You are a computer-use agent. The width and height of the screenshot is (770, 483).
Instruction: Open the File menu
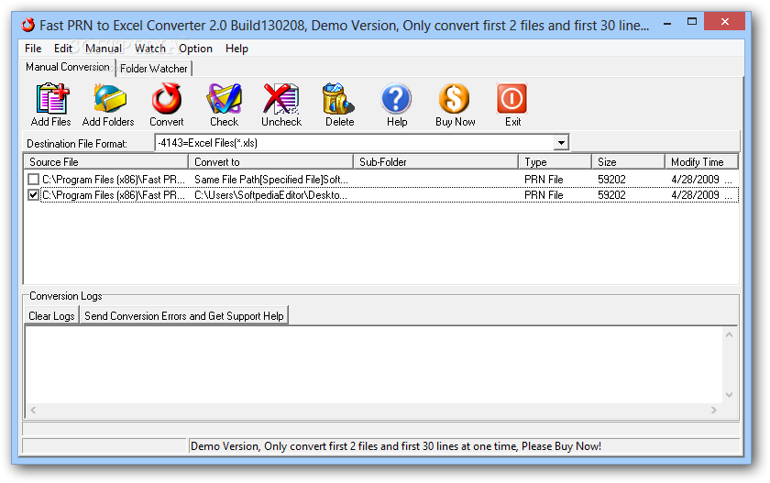click(33, 49)
